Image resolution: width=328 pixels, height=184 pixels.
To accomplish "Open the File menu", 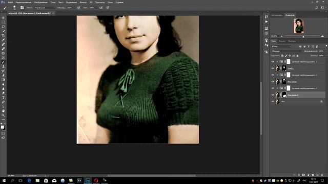I will tap(10, 2).
